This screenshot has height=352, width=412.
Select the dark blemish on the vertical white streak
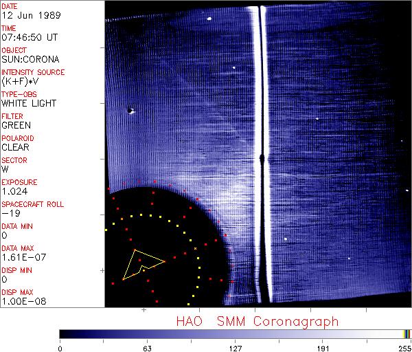261,160
